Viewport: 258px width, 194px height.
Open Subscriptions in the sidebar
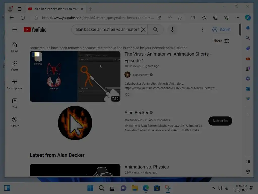coord(14,84)
